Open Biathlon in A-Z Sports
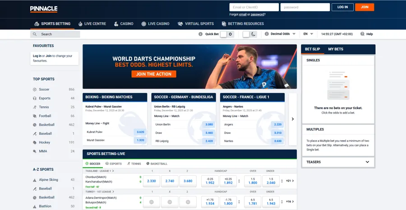406x210 pixels. coord(45,206)
